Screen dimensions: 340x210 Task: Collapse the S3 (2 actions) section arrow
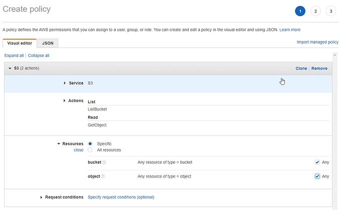(x=10, y=68)
